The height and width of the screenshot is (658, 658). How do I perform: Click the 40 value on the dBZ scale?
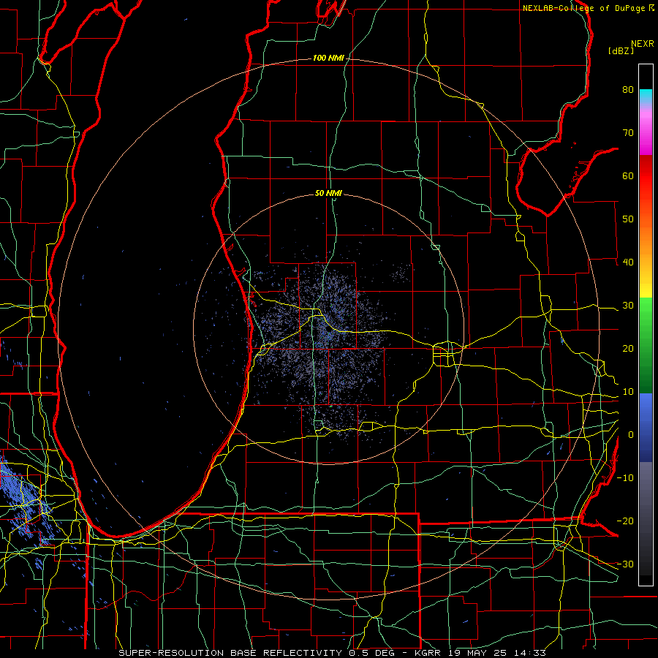coord(628,262)
